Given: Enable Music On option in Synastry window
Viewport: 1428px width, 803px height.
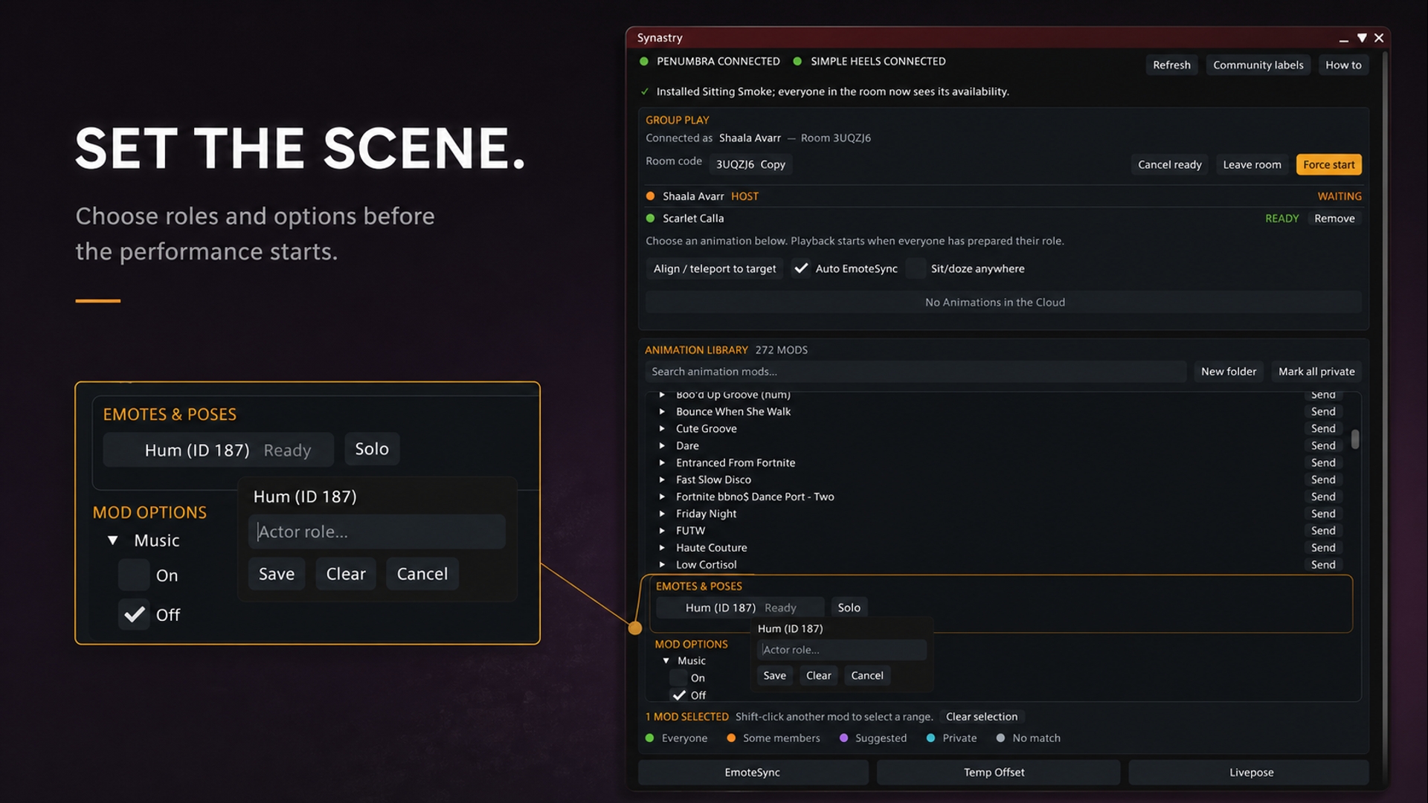Looking at the screenshot, I should [x=678, y=677].
